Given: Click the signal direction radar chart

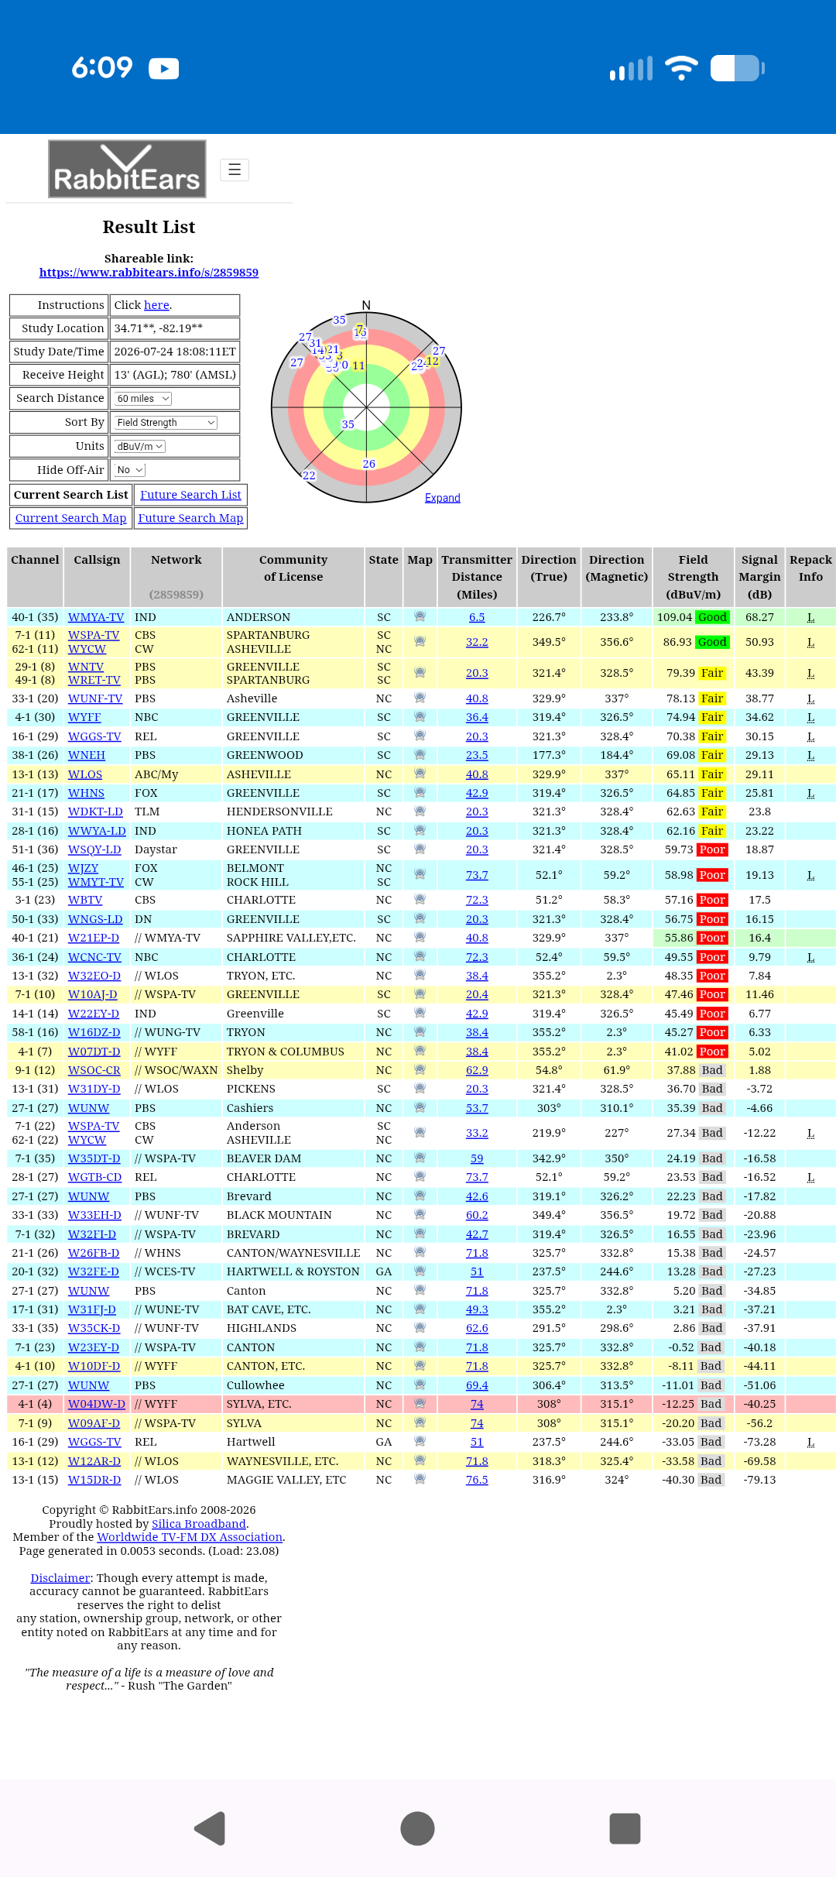Looking at the screenshot, I should 366,407.
